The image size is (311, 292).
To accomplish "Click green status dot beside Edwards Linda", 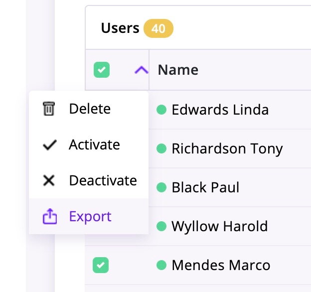I will click(161, 109).
